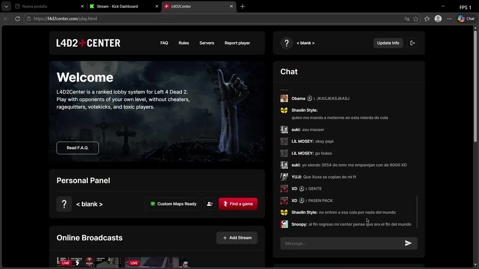
Task: Open a new browser tab with plus
Action: (x=242, y=6)
